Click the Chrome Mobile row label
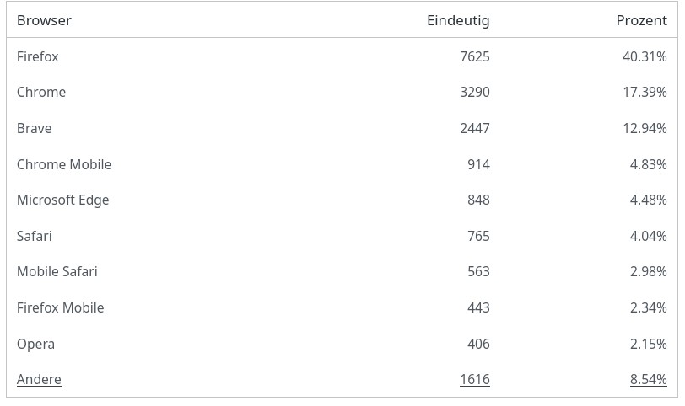The image size is (685, 406). (64, 164)
